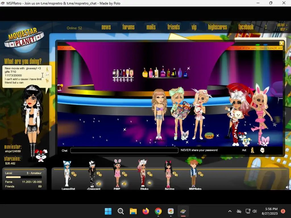291x218 pixels.
Task: Open Google Chrome from taskbar
Action: tap(158, 211)
